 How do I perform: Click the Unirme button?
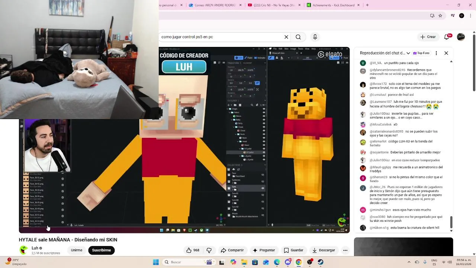coord(77,250)
